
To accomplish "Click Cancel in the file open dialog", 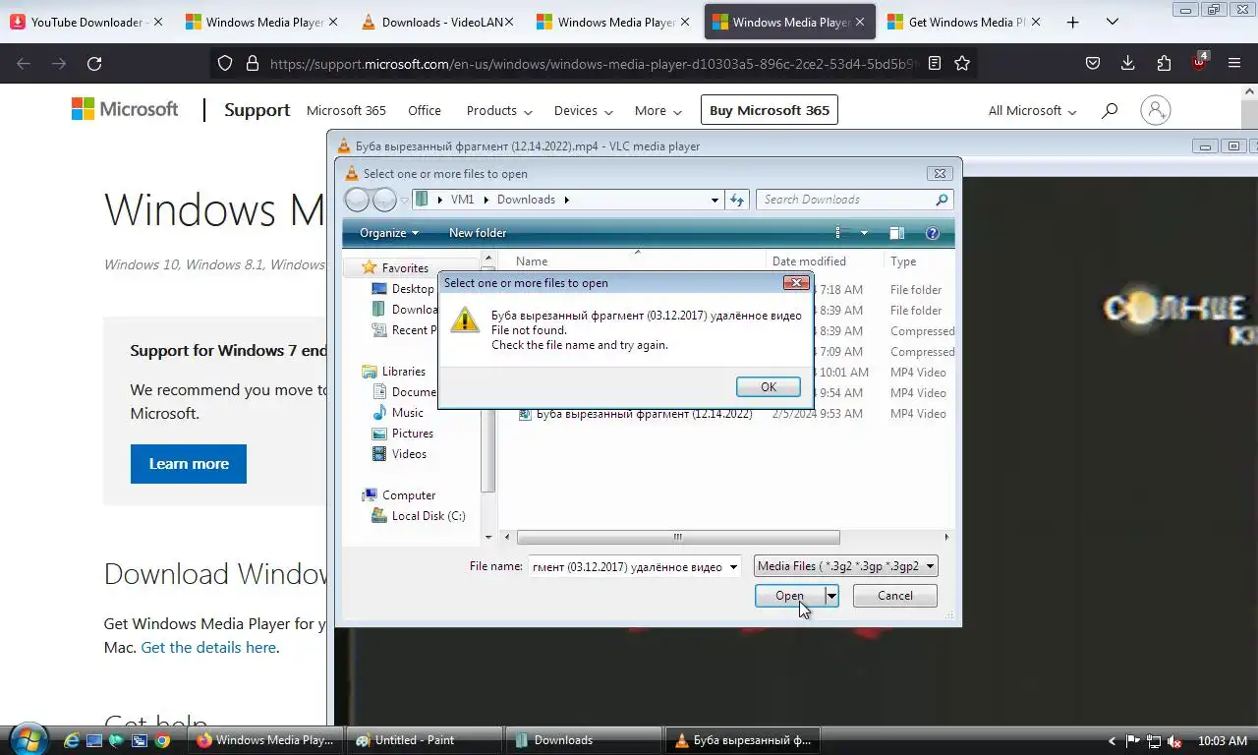I will pos(894,596).
